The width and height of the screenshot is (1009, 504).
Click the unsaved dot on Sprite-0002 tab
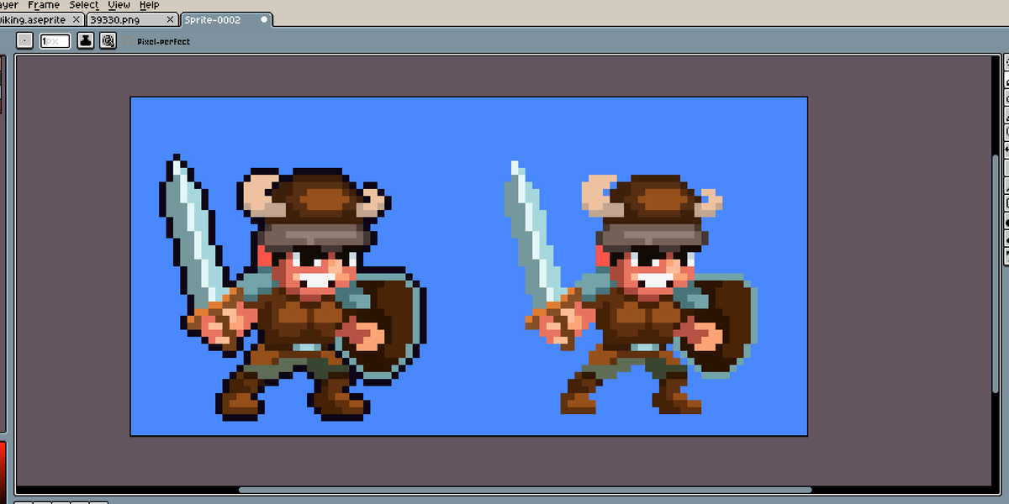click(x=265, y=19)
